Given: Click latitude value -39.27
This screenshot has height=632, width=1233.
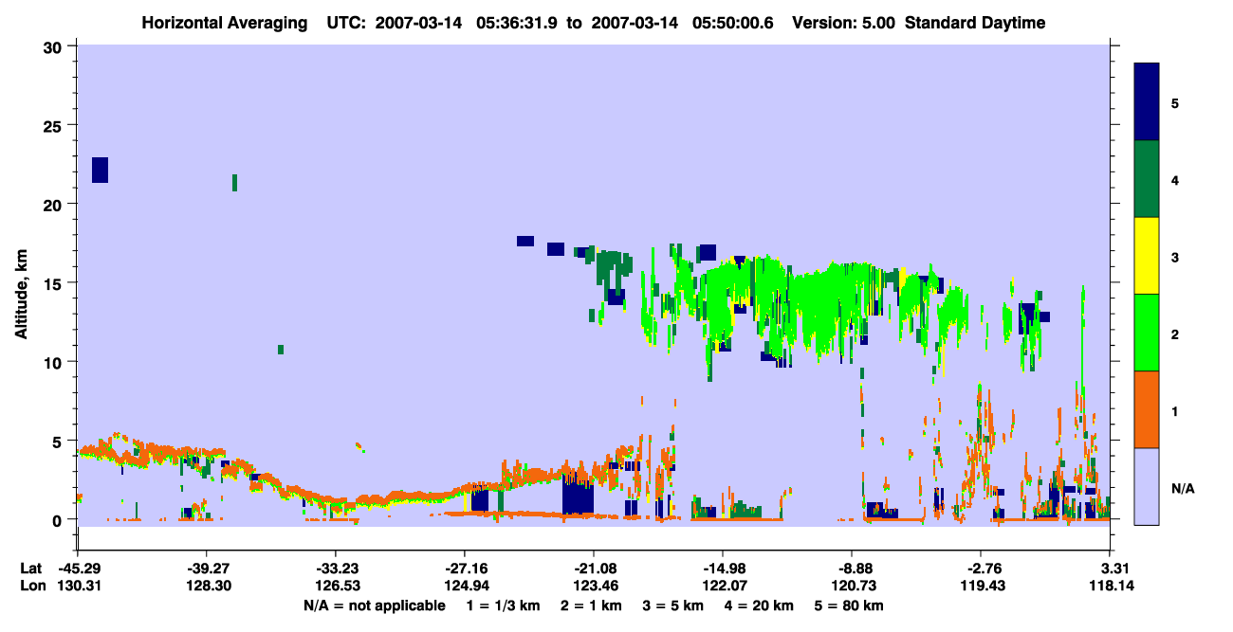Looking at the screenshot, I should pyautogui.click(x=206, y=569).
